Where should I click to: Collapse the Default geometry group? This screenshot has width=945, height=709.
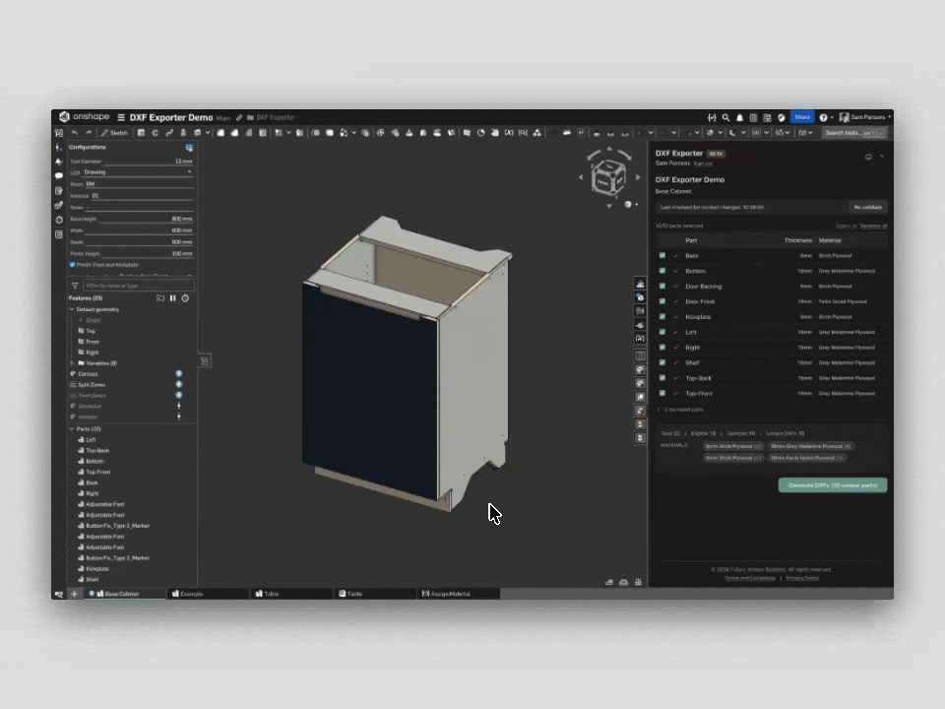coord(72,309)
